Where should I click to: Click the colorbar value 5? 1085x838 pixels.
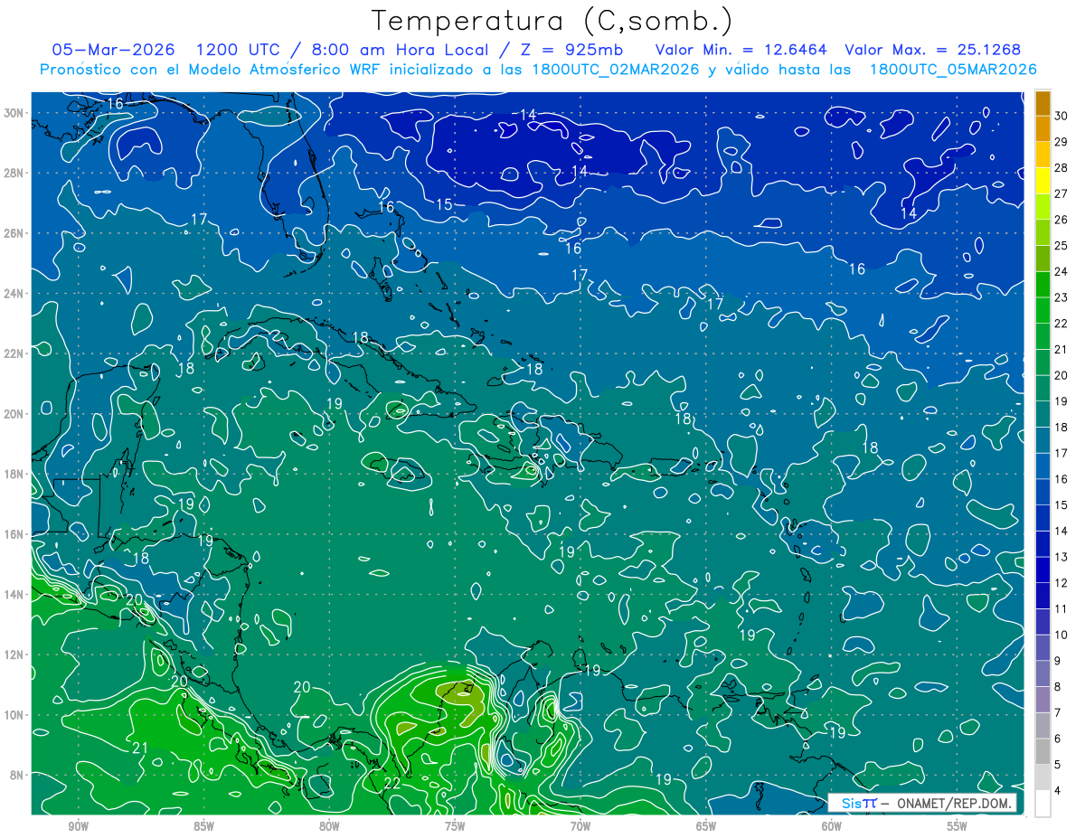[x=1058, y=765]
